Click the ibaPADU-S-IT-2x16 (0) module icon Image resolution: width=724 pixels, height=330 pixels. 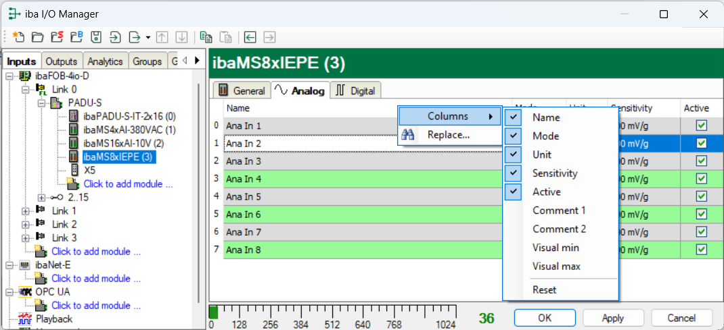click(x=73, y=116)
